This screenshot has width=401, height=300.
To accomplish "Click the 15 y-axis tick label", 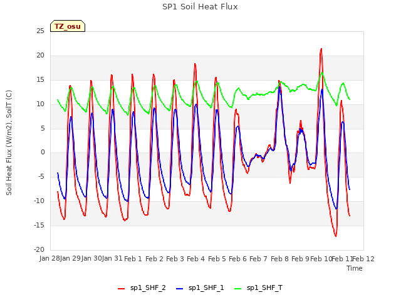I will (x=40, y=80).
